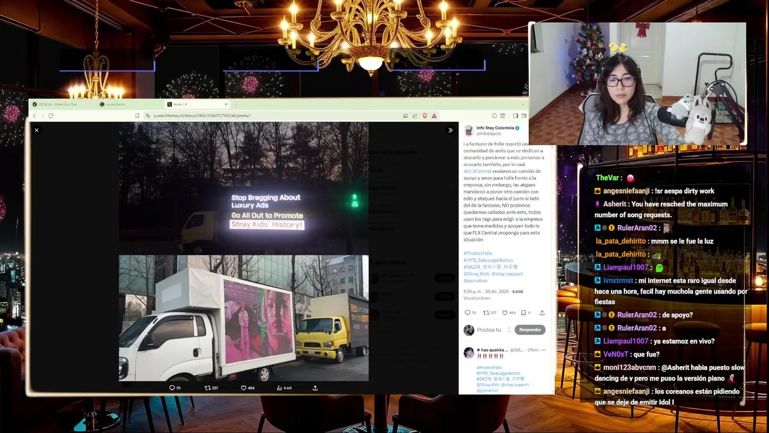
Task: Click chat username VeN0xT
Action: click(x=617, y=354)
